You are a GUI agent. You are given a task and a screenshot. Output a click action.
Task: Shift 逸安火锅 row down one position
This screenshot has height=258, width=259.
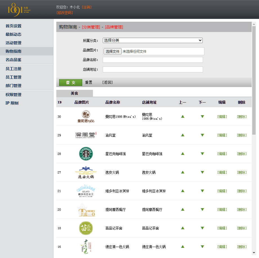(x=202, y=172)
